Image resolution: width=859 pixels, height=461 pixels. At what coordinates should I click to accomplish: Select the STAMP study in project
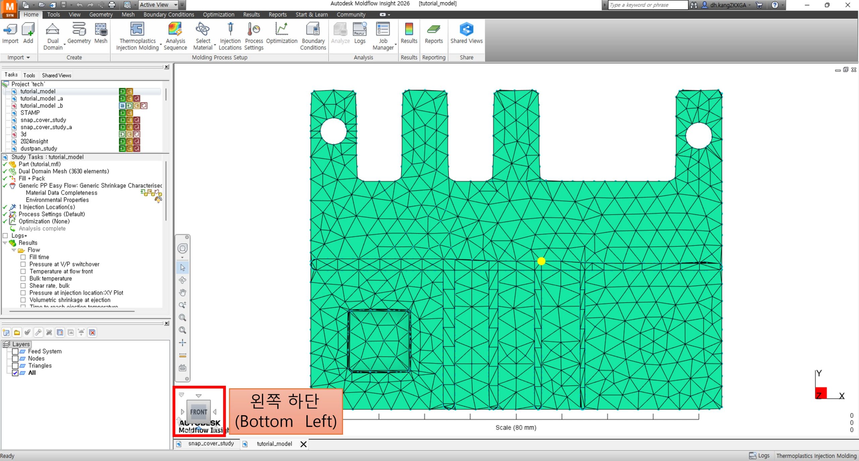pos(30,113)
